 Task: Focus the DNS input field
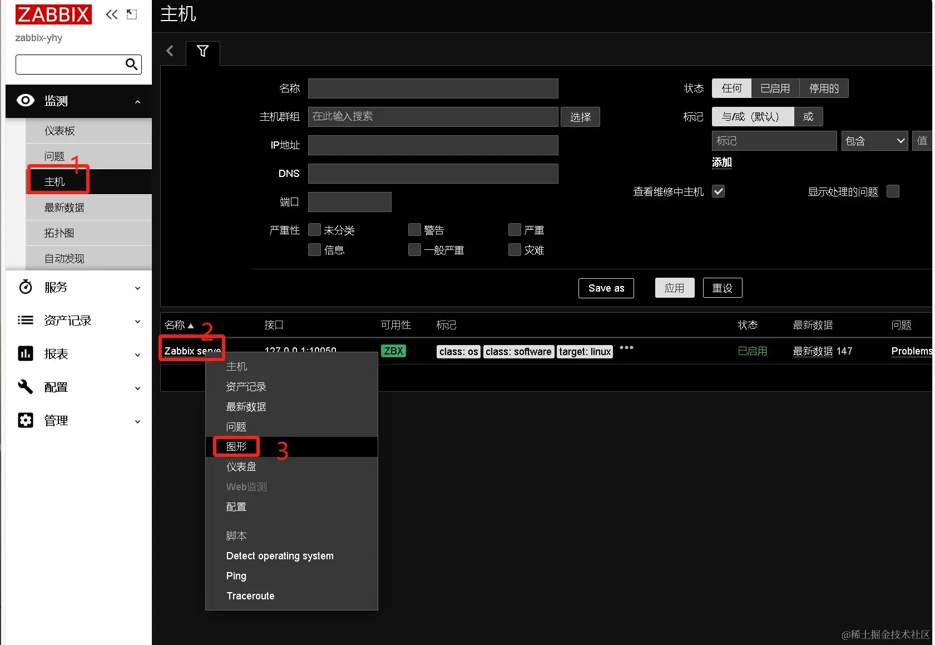pyautogui.click(x=433, y=174)
